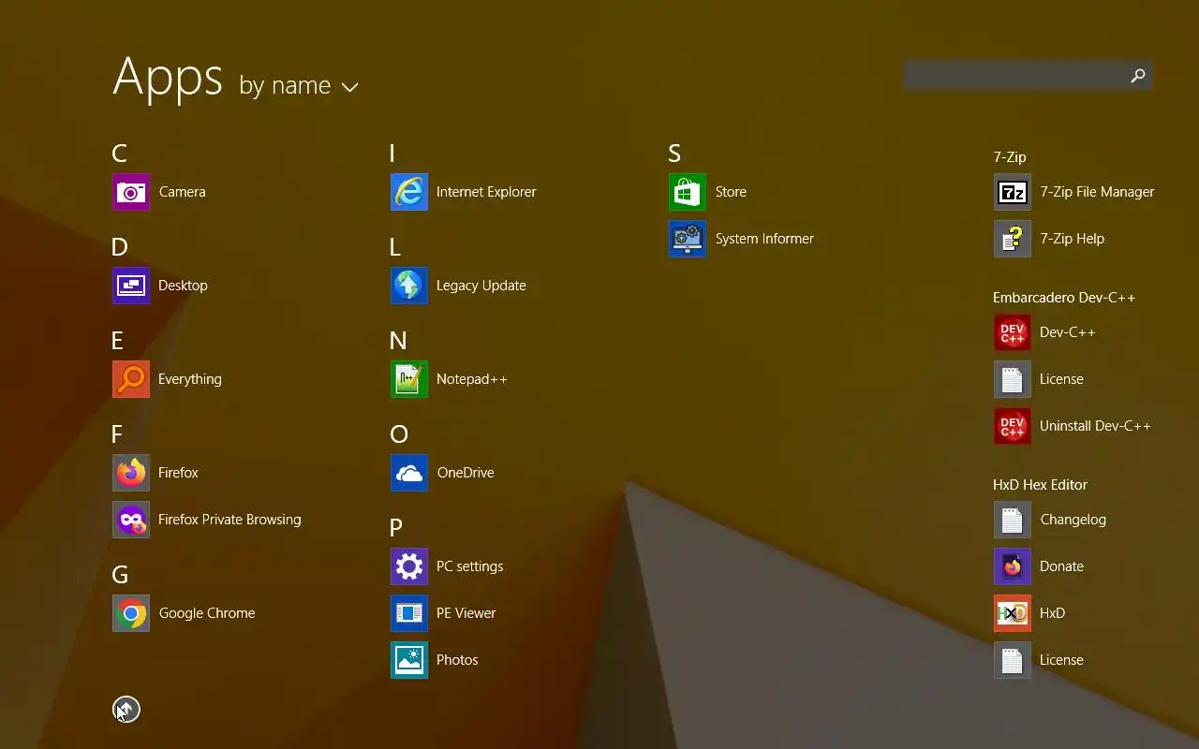
Task: Open the OneDrive cloud icon
Action: point(409,473)
